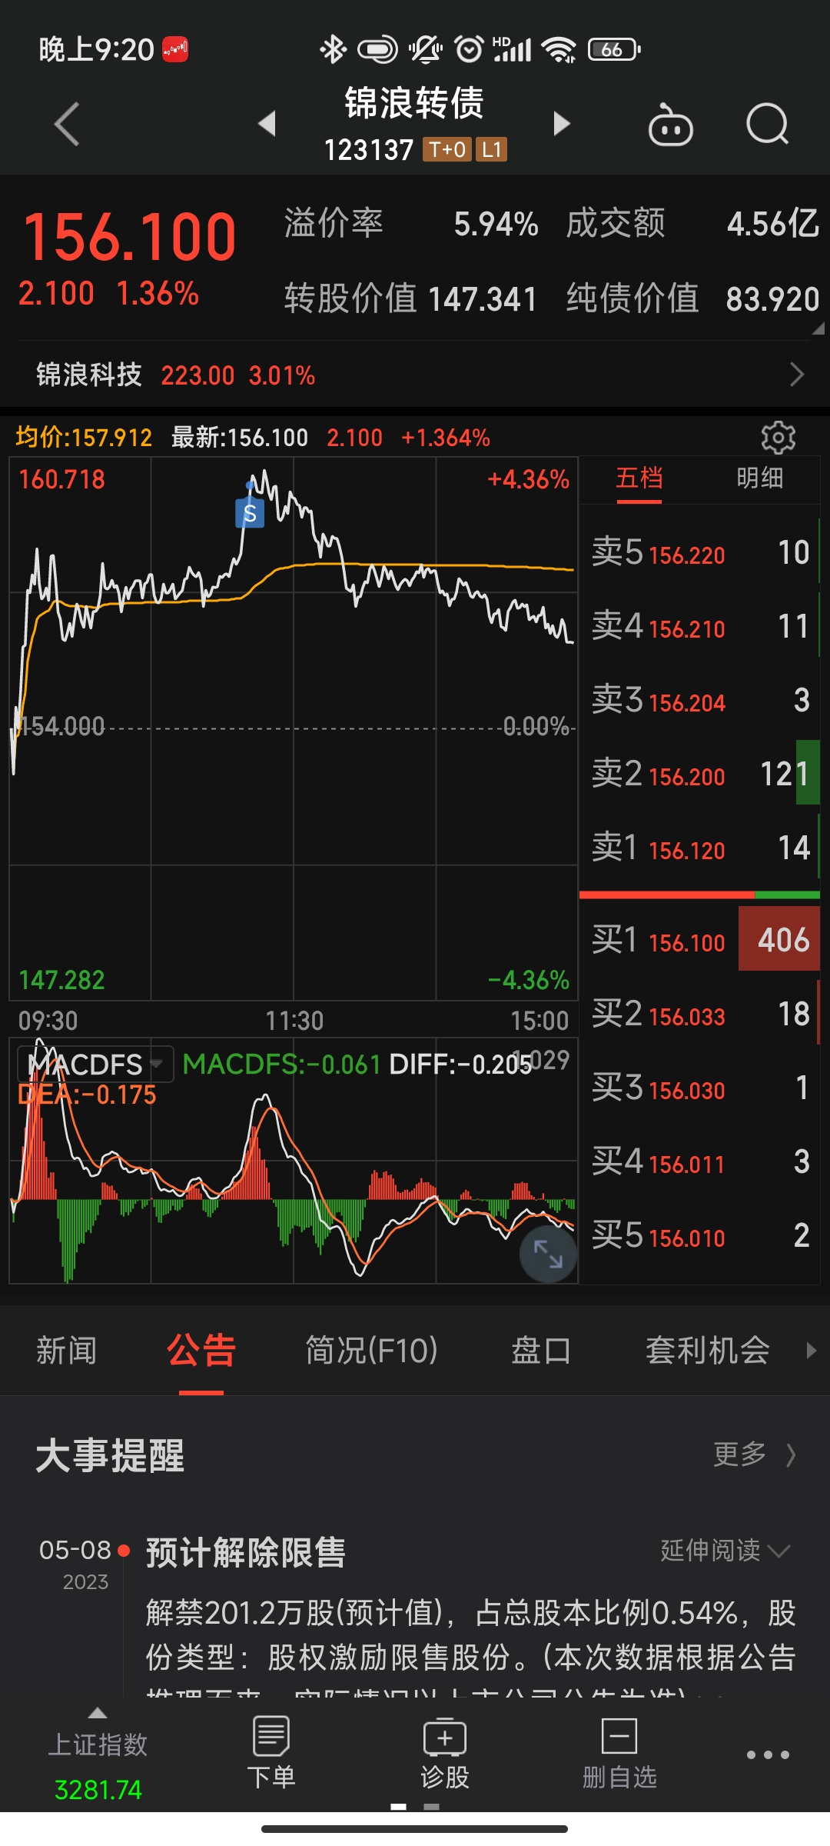Expand quote details corner triangle

(x=818, y=328)
